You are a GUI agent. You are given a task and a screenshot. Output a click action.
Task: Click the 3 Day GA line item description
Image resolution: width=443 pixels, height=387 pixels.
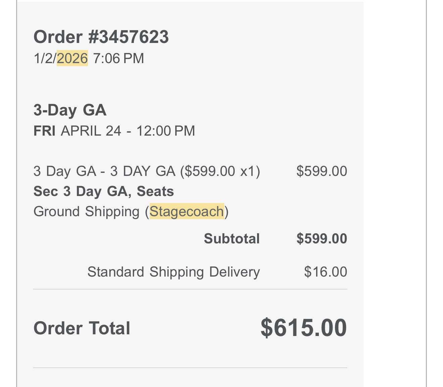[x=147, y=171]
